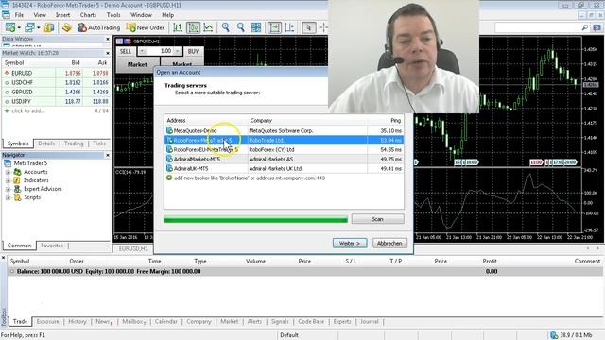The image size is (605, 340).
Task: Switch chart to bar chart
Action: pyautogui.click(x=178, y=27)
